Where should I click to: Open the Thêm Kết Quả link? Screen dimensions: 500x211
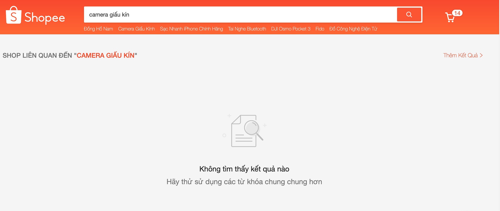pyautogui.click(x=463, y=55)
